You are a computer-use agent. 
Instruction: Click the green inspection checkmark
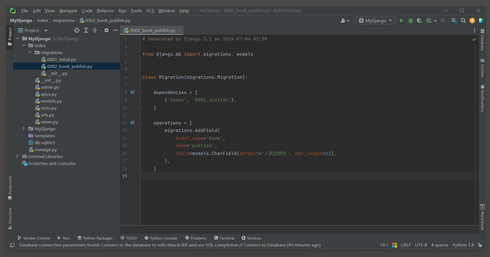(474, 39)
